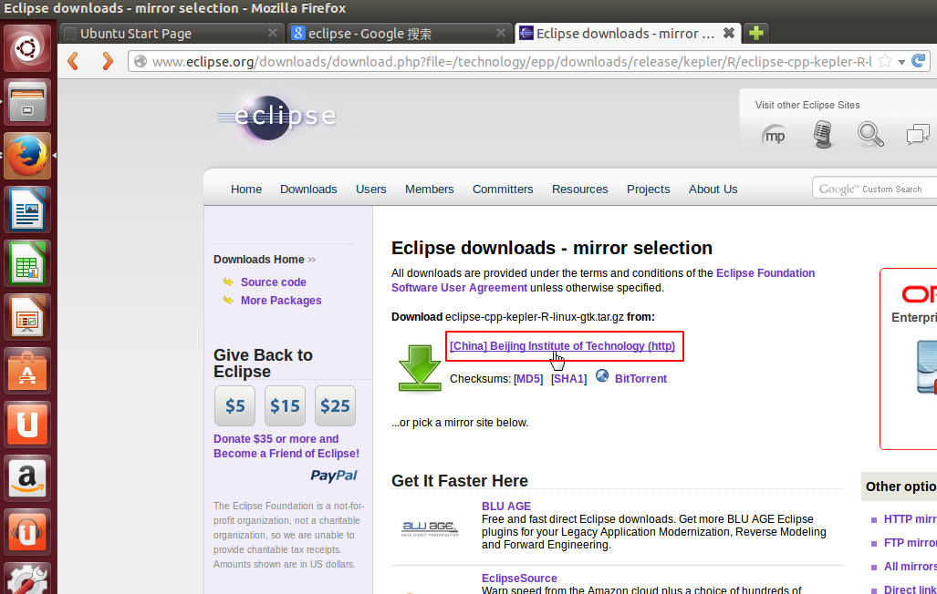This screenshot has height=594, width=937.
Task: Open Files manager in the launcher
Action: click(x=27, y=102)
